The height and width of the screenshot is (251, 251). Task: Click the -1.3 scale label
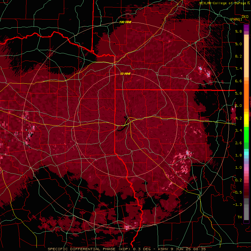pos(237,205)
